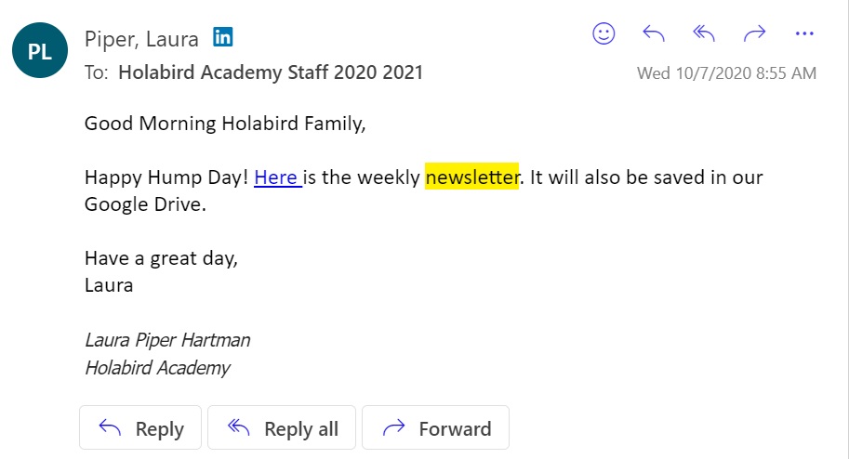Click the "Have a great day," closing line
Viewport: 849px width, 459px height.
click(161, 258)
